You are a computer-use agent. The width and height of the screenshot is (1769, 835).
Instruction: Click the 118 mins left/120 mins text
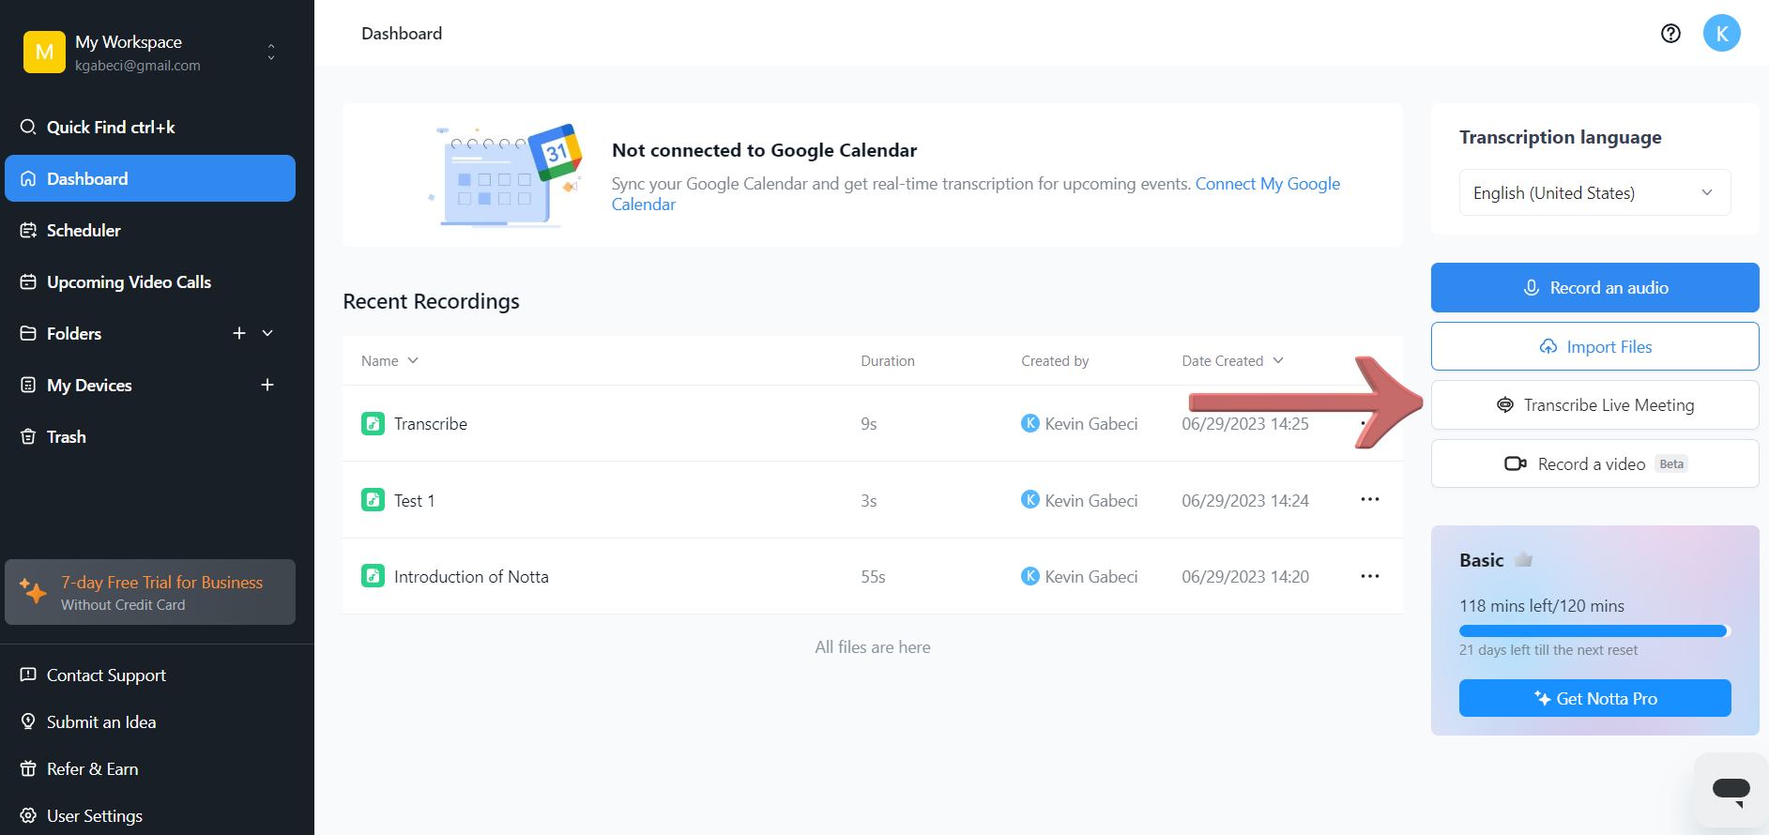[1542, 606]
